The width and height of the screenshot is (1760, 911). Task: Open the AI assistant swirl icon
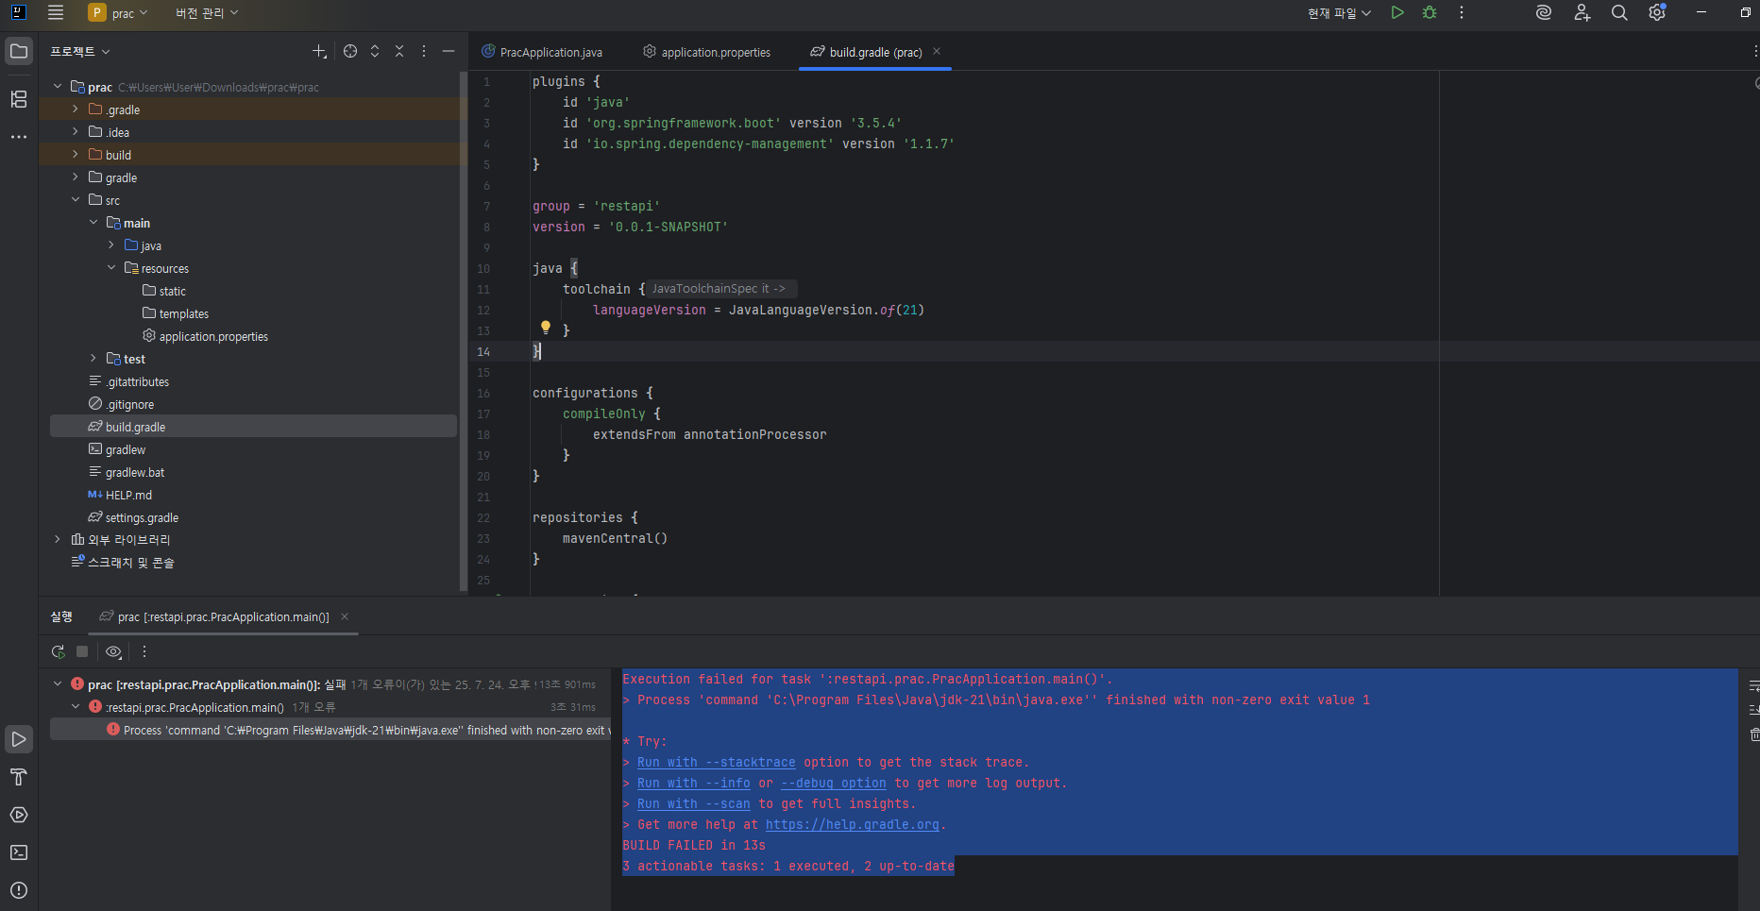(1544, 12)
